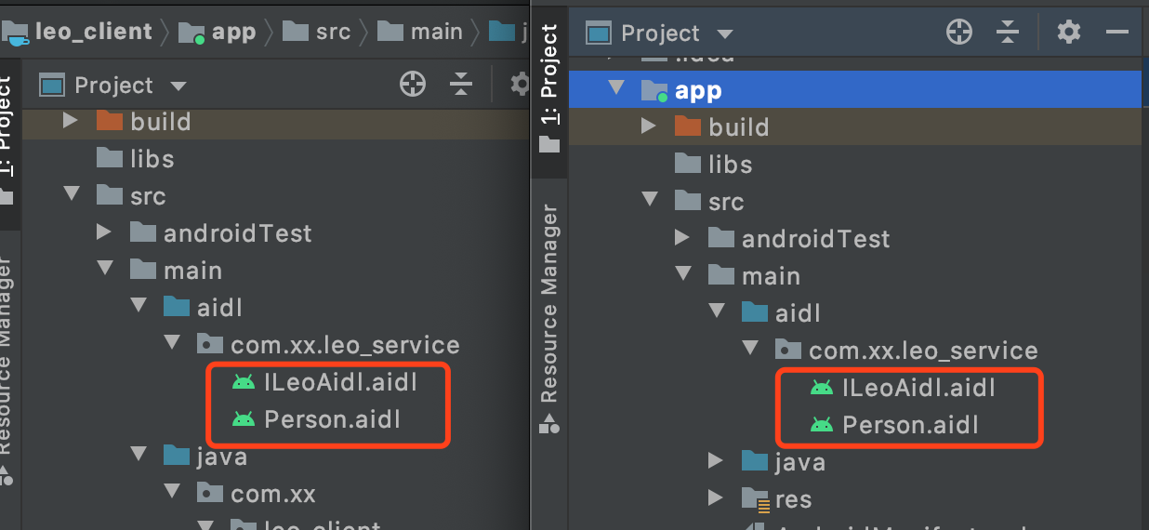Expand androidTest folder in left tree
This screenshot has height=530, width=1149.
[106, 232]
